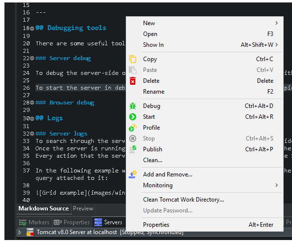Viewport: 292px width, 242px height.
Task: Click the Profile icon in menu
Action: (133, 128)
